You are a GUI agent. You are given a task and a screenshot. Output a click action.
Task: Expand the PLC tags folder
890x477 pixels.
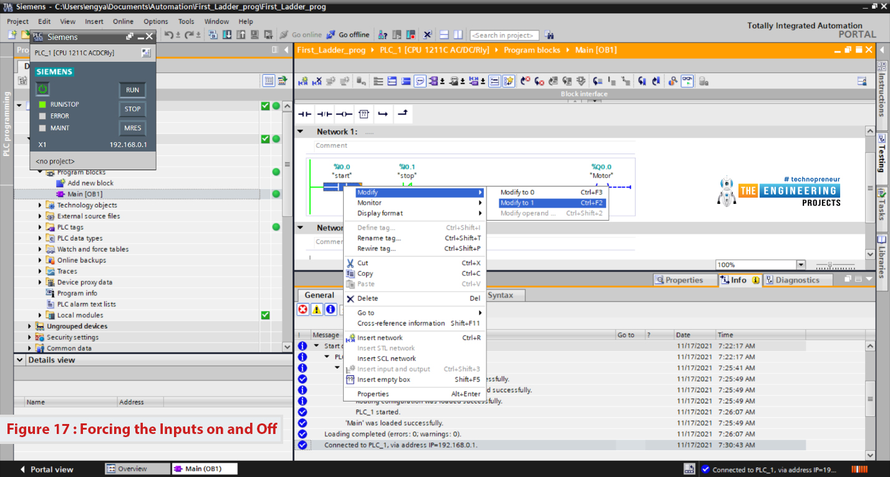click(41, 227)
